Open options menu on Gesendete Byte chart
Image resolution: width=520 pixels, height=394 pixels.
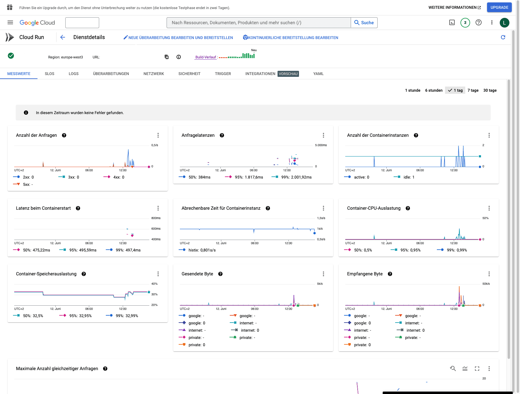323,274
